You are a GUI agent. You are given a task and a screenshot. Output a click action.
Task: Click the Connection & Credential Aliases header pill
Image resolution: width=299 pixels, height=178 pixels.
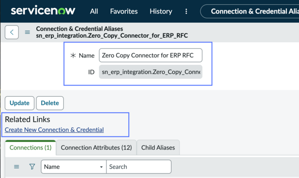point(250,11)
